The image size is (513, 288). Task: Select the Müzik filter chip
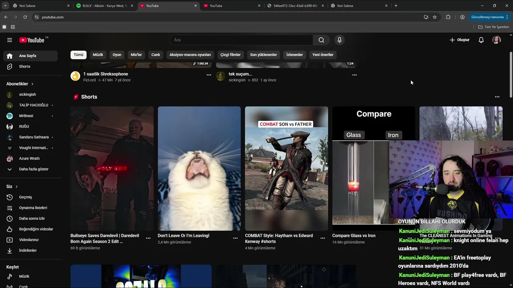tap(98, 55)
